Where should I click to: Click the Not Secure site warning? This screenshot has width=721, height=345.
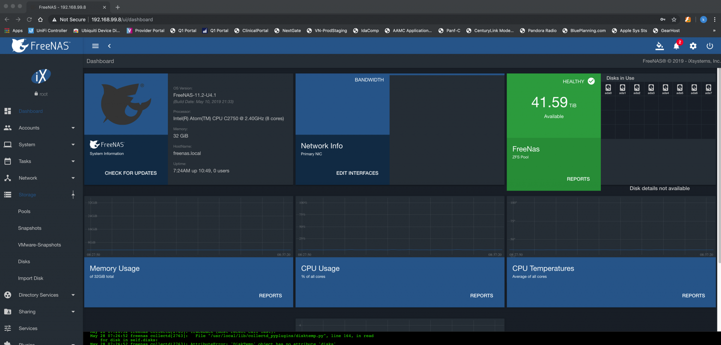click(69, 19)
